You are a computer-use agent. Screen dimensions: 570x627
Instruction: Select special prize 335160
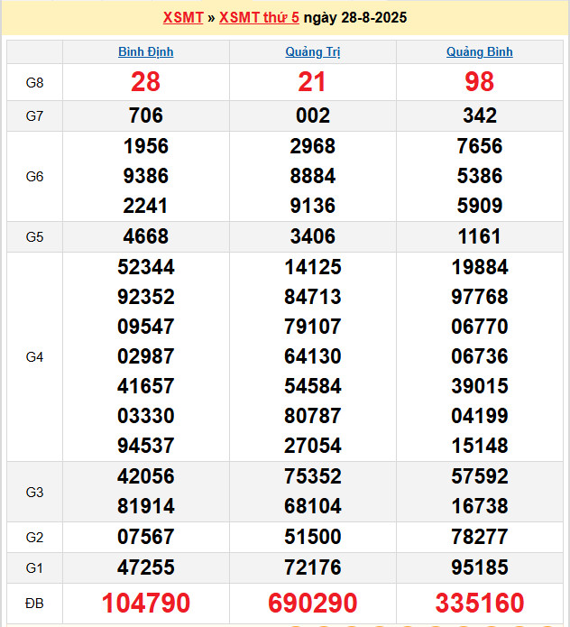click(x=479, y=604)
